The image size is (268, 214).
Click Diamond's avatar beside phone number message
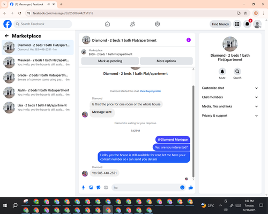[85, 173]
